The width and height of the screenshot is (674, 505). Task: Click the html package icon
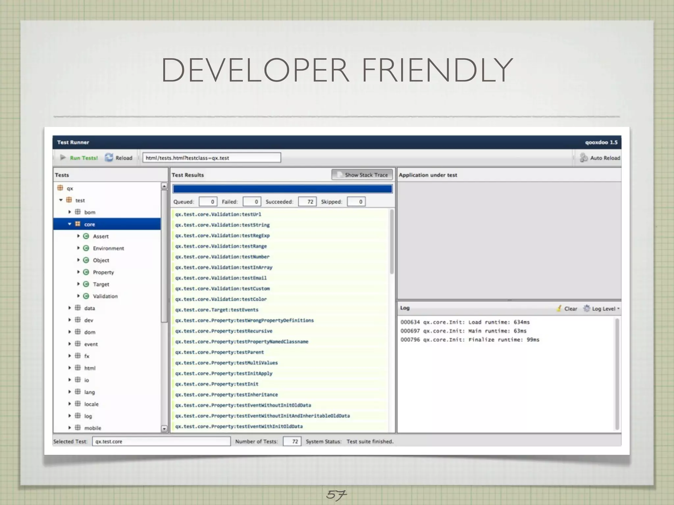pyautogui.click(x=78, y=368)
